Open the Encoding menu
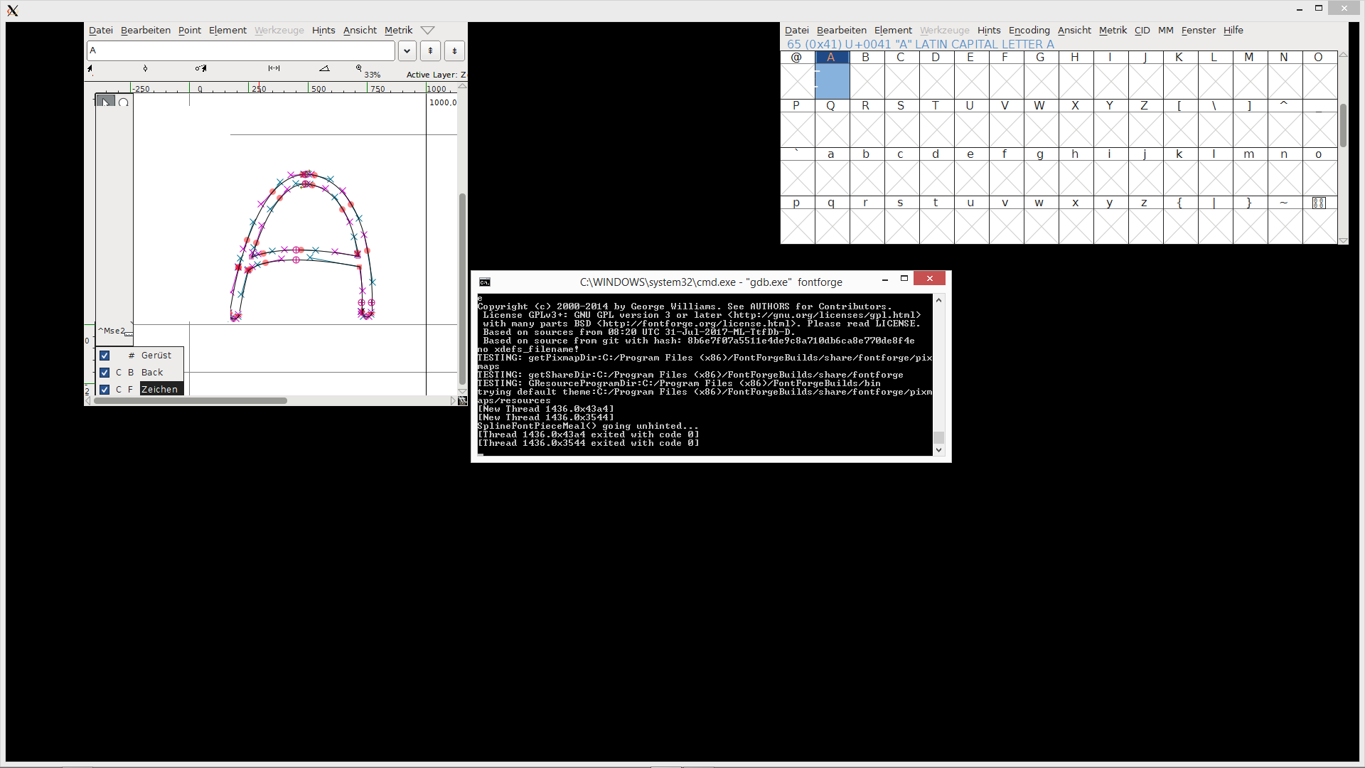 point(1029,31)
